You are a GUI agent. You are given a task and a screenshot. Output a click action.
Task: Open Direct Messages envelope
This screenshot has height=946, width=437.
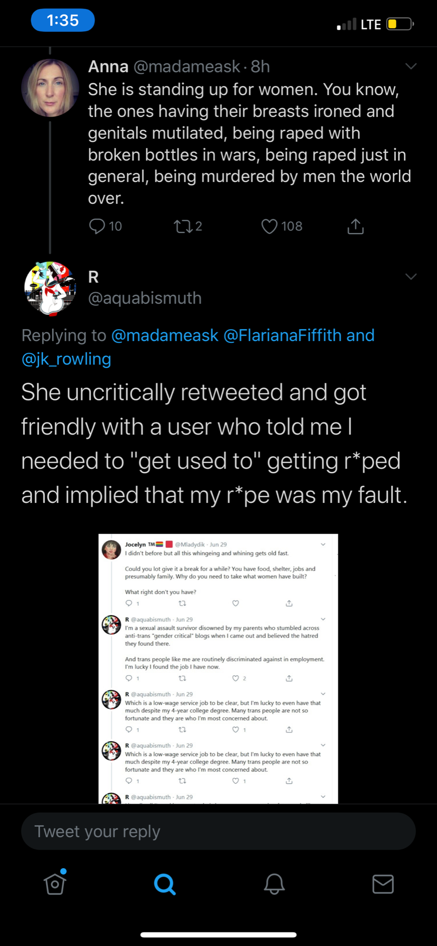pyautogui.click(x=383, y=884)
